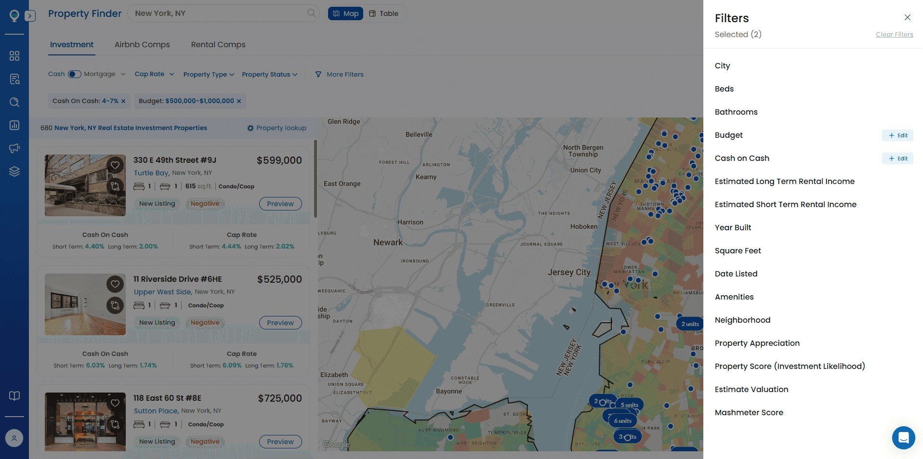This screenshot has height=459, width=923.
Task: Expand the Mortgage dropdown chevron
Action: tap(123, 74)
